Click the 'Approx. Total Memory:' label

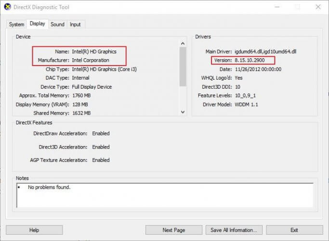coord(44,95)
